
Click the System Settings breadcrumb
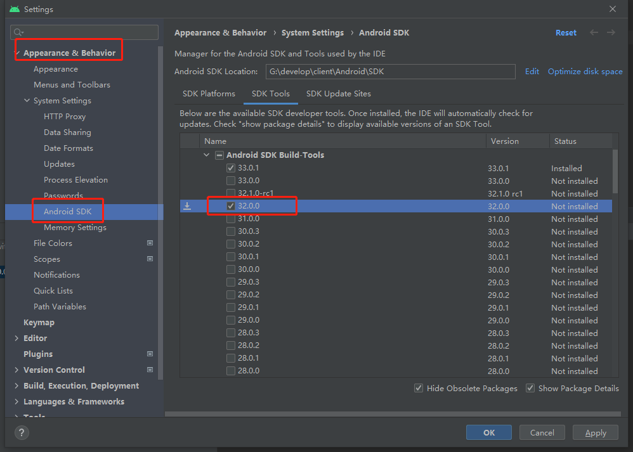(x=313, y=33)
